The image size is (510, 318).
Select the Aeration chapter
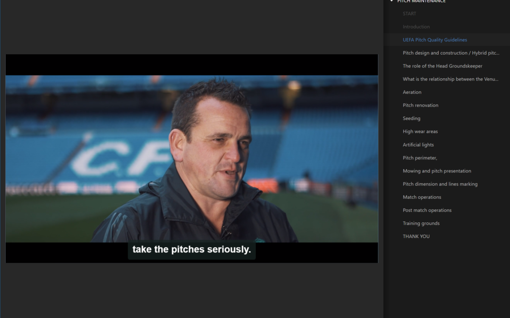(412, 92)
